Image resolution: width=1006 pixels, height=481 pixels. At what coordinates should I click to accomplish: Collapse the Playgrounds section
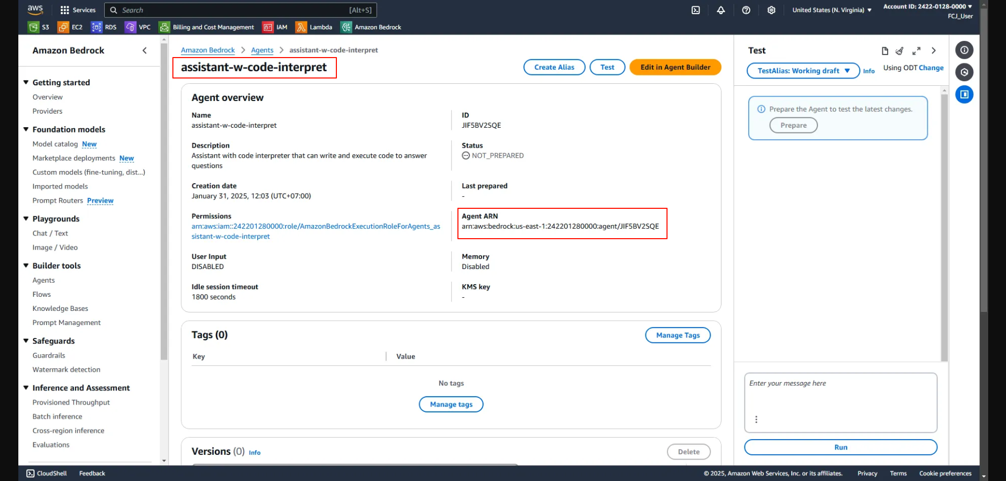click(26, 219)
